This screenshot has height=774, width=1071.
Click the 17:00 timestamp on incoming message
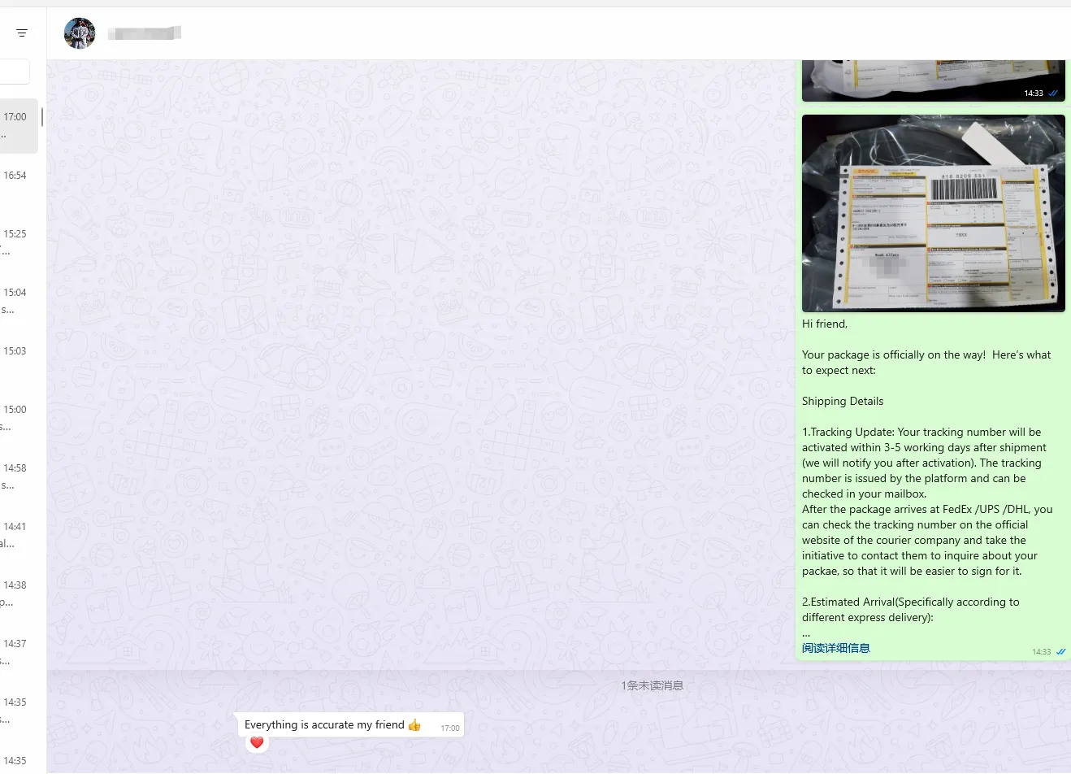(x=450, y=728)
